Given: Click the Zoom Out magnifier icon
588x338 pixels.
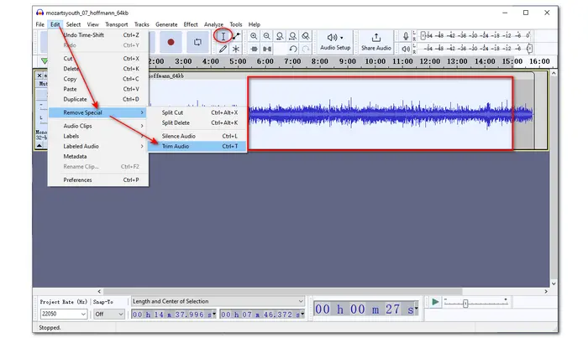Looking at the screenshot, I should click(x=266, y=36).
